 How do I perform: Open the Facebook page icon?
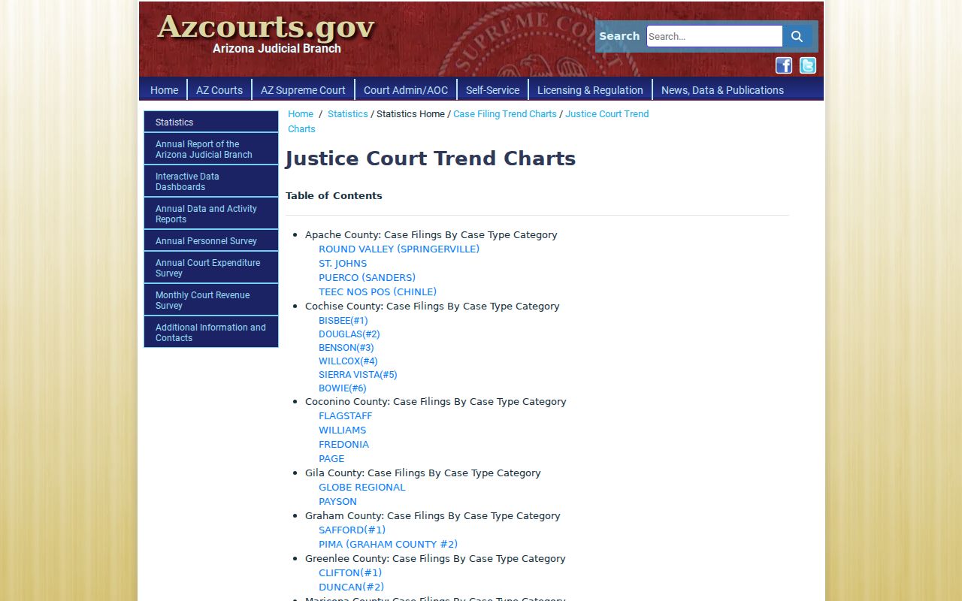(784, 65)
